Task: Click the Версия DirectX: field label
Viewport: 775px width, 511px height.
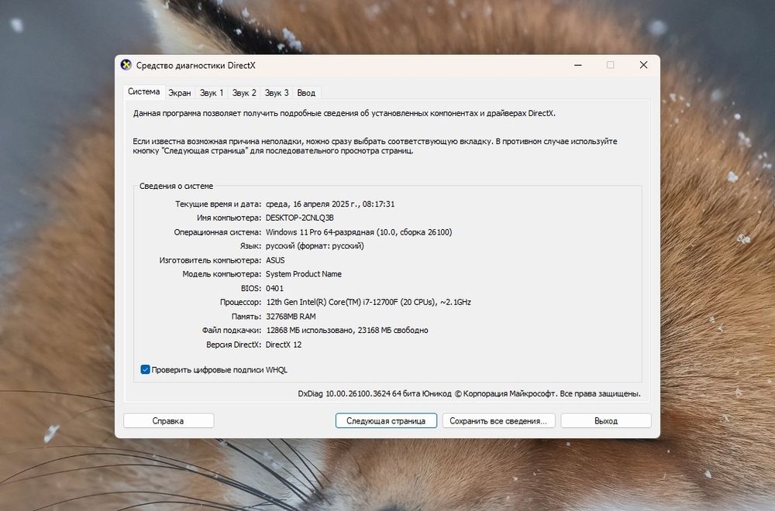Action: pyautogui.click(x=233, y=345)
